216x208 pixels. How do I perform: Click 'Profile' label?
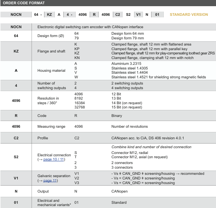coord(43,138)
